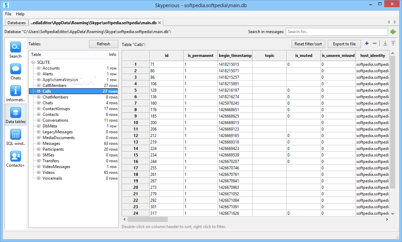This screenshot has height=242, width=402.
Task: Expand the Contacts table node
Action: (x=39, y=115)
